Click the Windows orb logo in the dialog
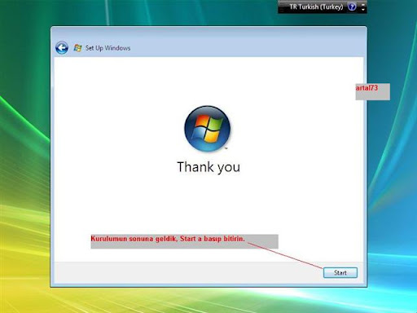The image size is (417, 313). tap(208, 129)
